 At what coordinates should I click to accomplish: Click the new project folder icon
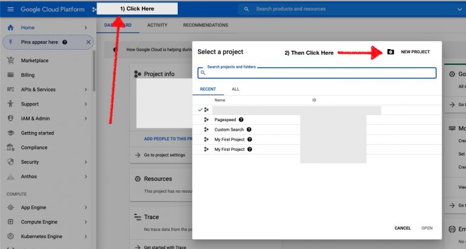(x=391, y=52)
